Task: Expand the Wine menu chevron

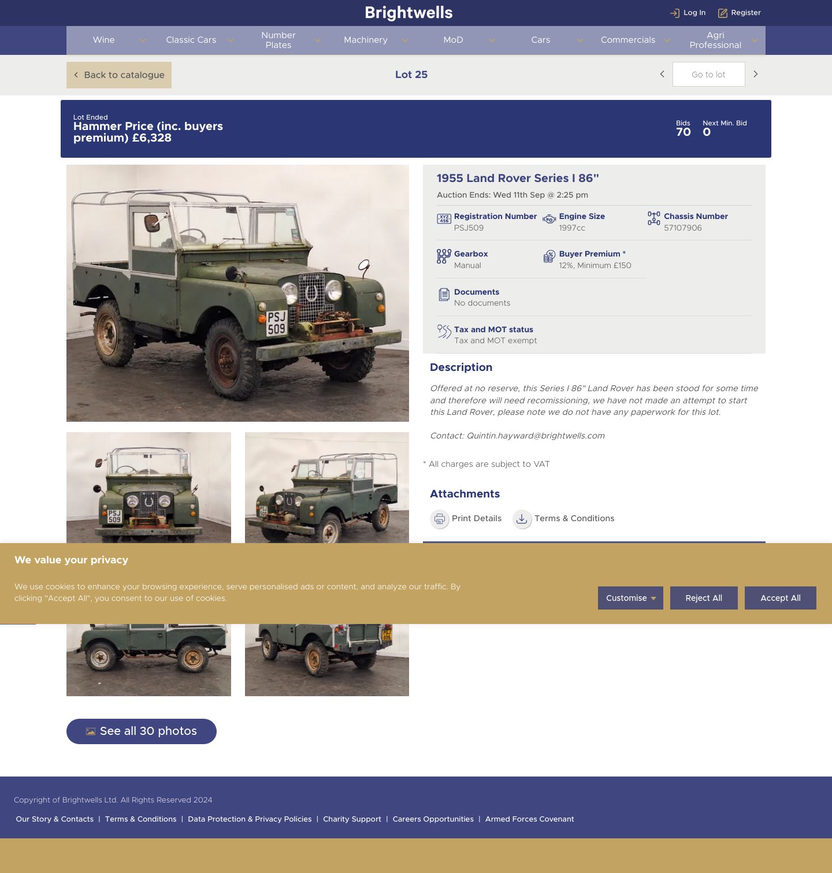Action: point(143,40)
